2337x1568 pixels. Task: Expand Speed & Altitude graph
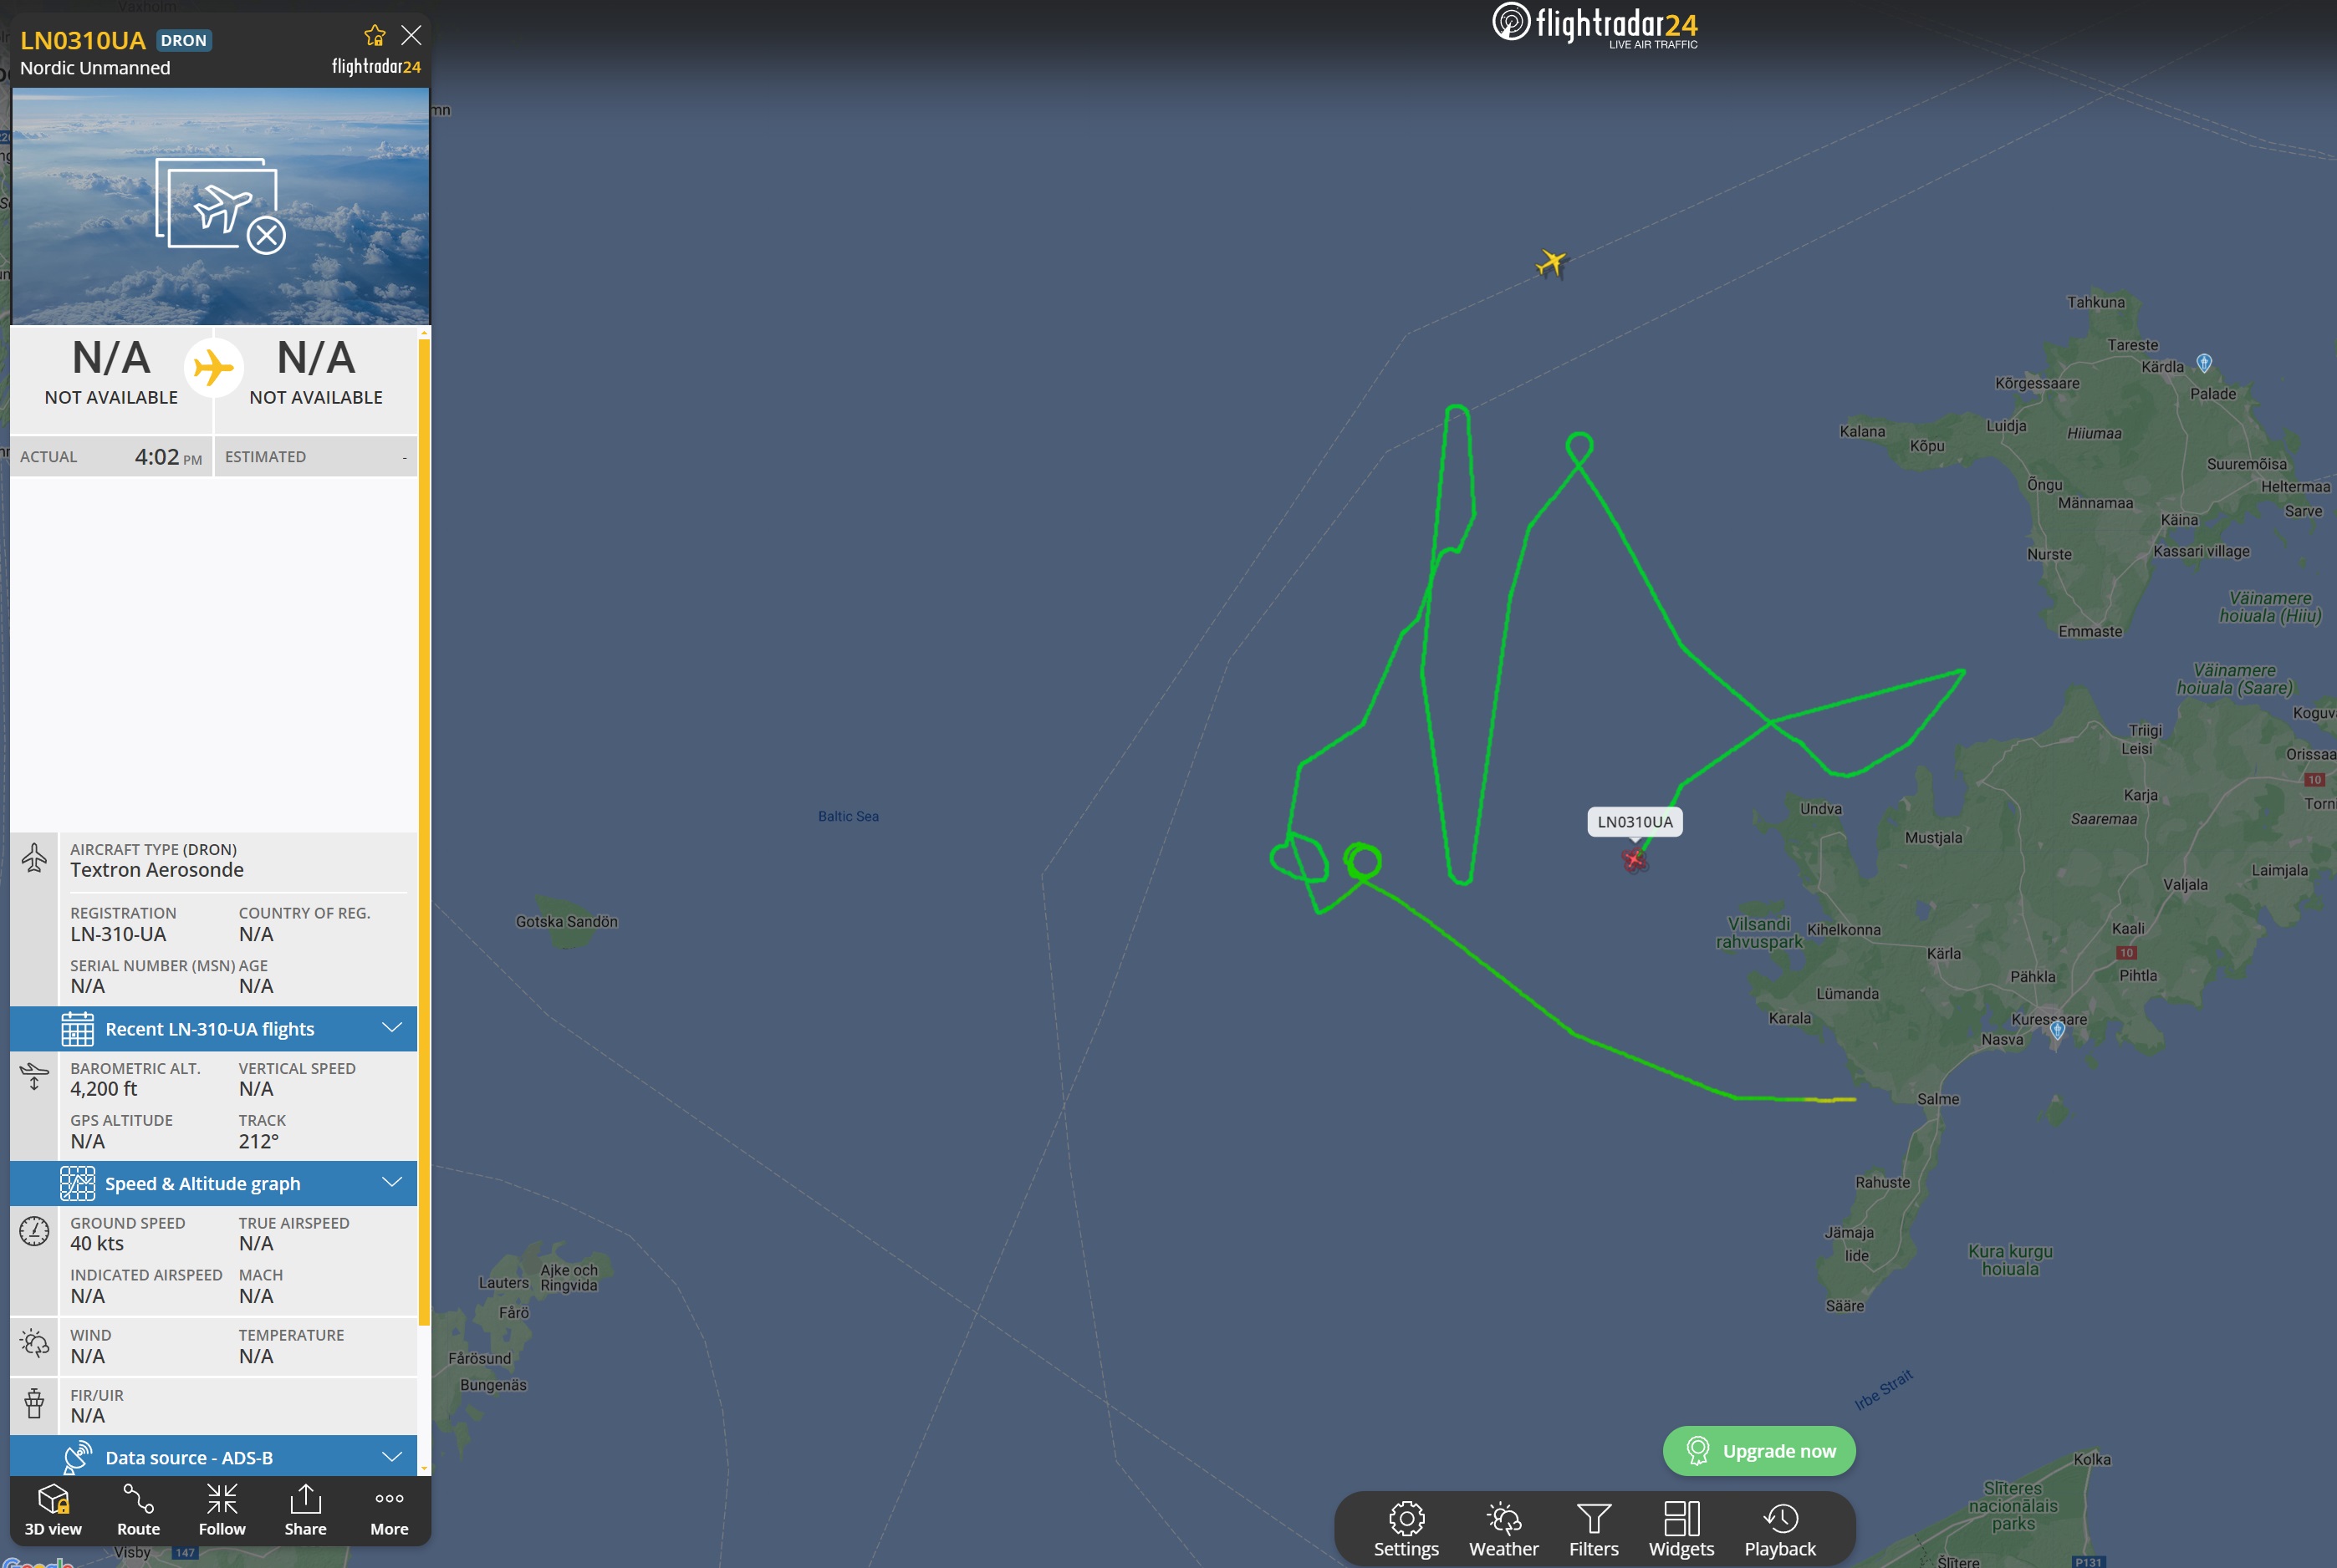[x=213, y=1183]
